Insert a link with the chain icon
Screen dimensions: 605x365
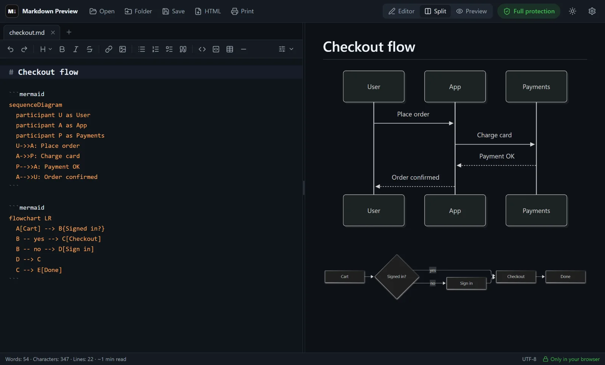109,49
